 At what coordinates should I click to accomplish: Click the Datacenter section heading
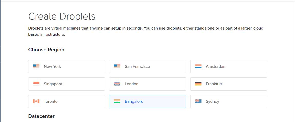pyautogui.click(x=41, y=116)
